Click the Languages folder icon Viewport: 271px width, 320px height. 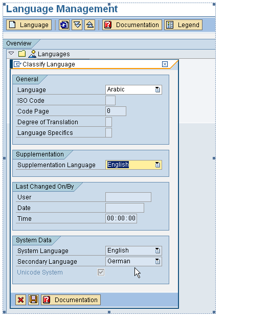22,54
